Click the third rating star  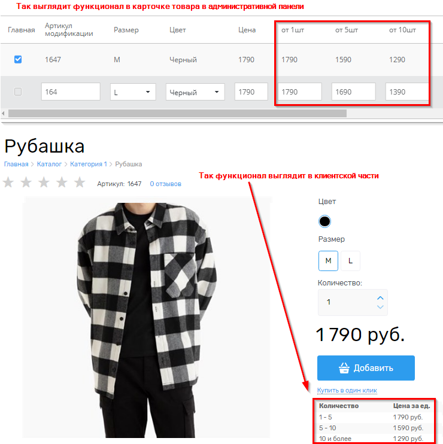(44, 182)
